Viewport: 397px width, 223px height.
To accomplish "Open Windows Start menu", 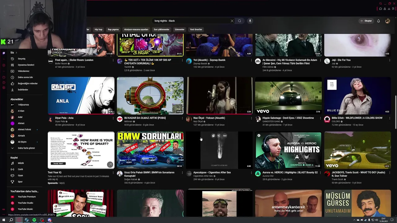I will point(3,220).
